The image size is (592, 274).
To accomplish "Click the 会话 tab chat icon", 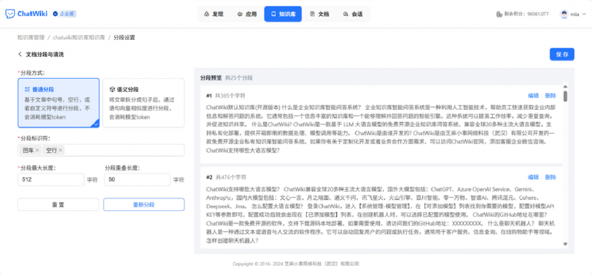I will (346, 14).
